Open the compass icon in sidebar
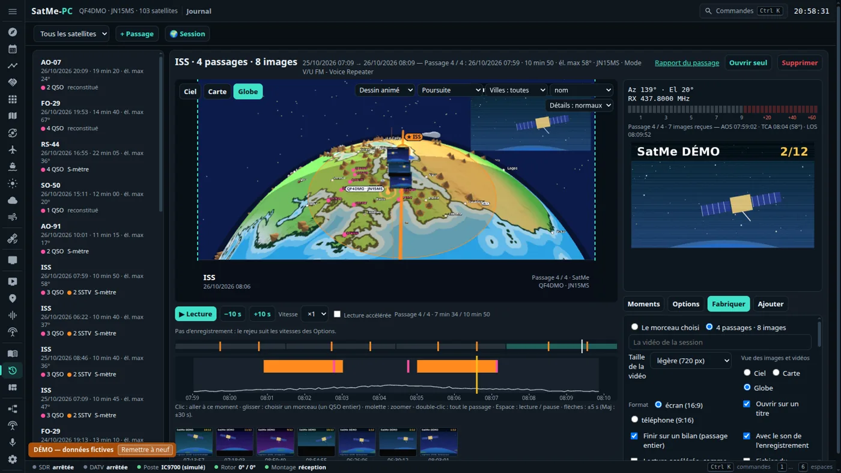 13,32
